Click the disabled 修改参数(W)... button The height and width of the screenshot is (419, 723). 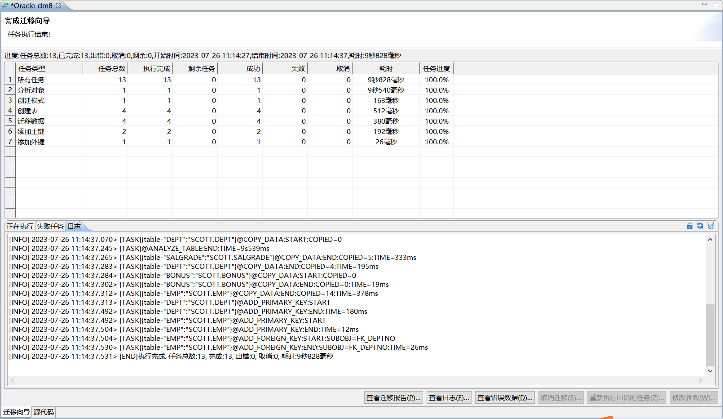coord(694,397)
